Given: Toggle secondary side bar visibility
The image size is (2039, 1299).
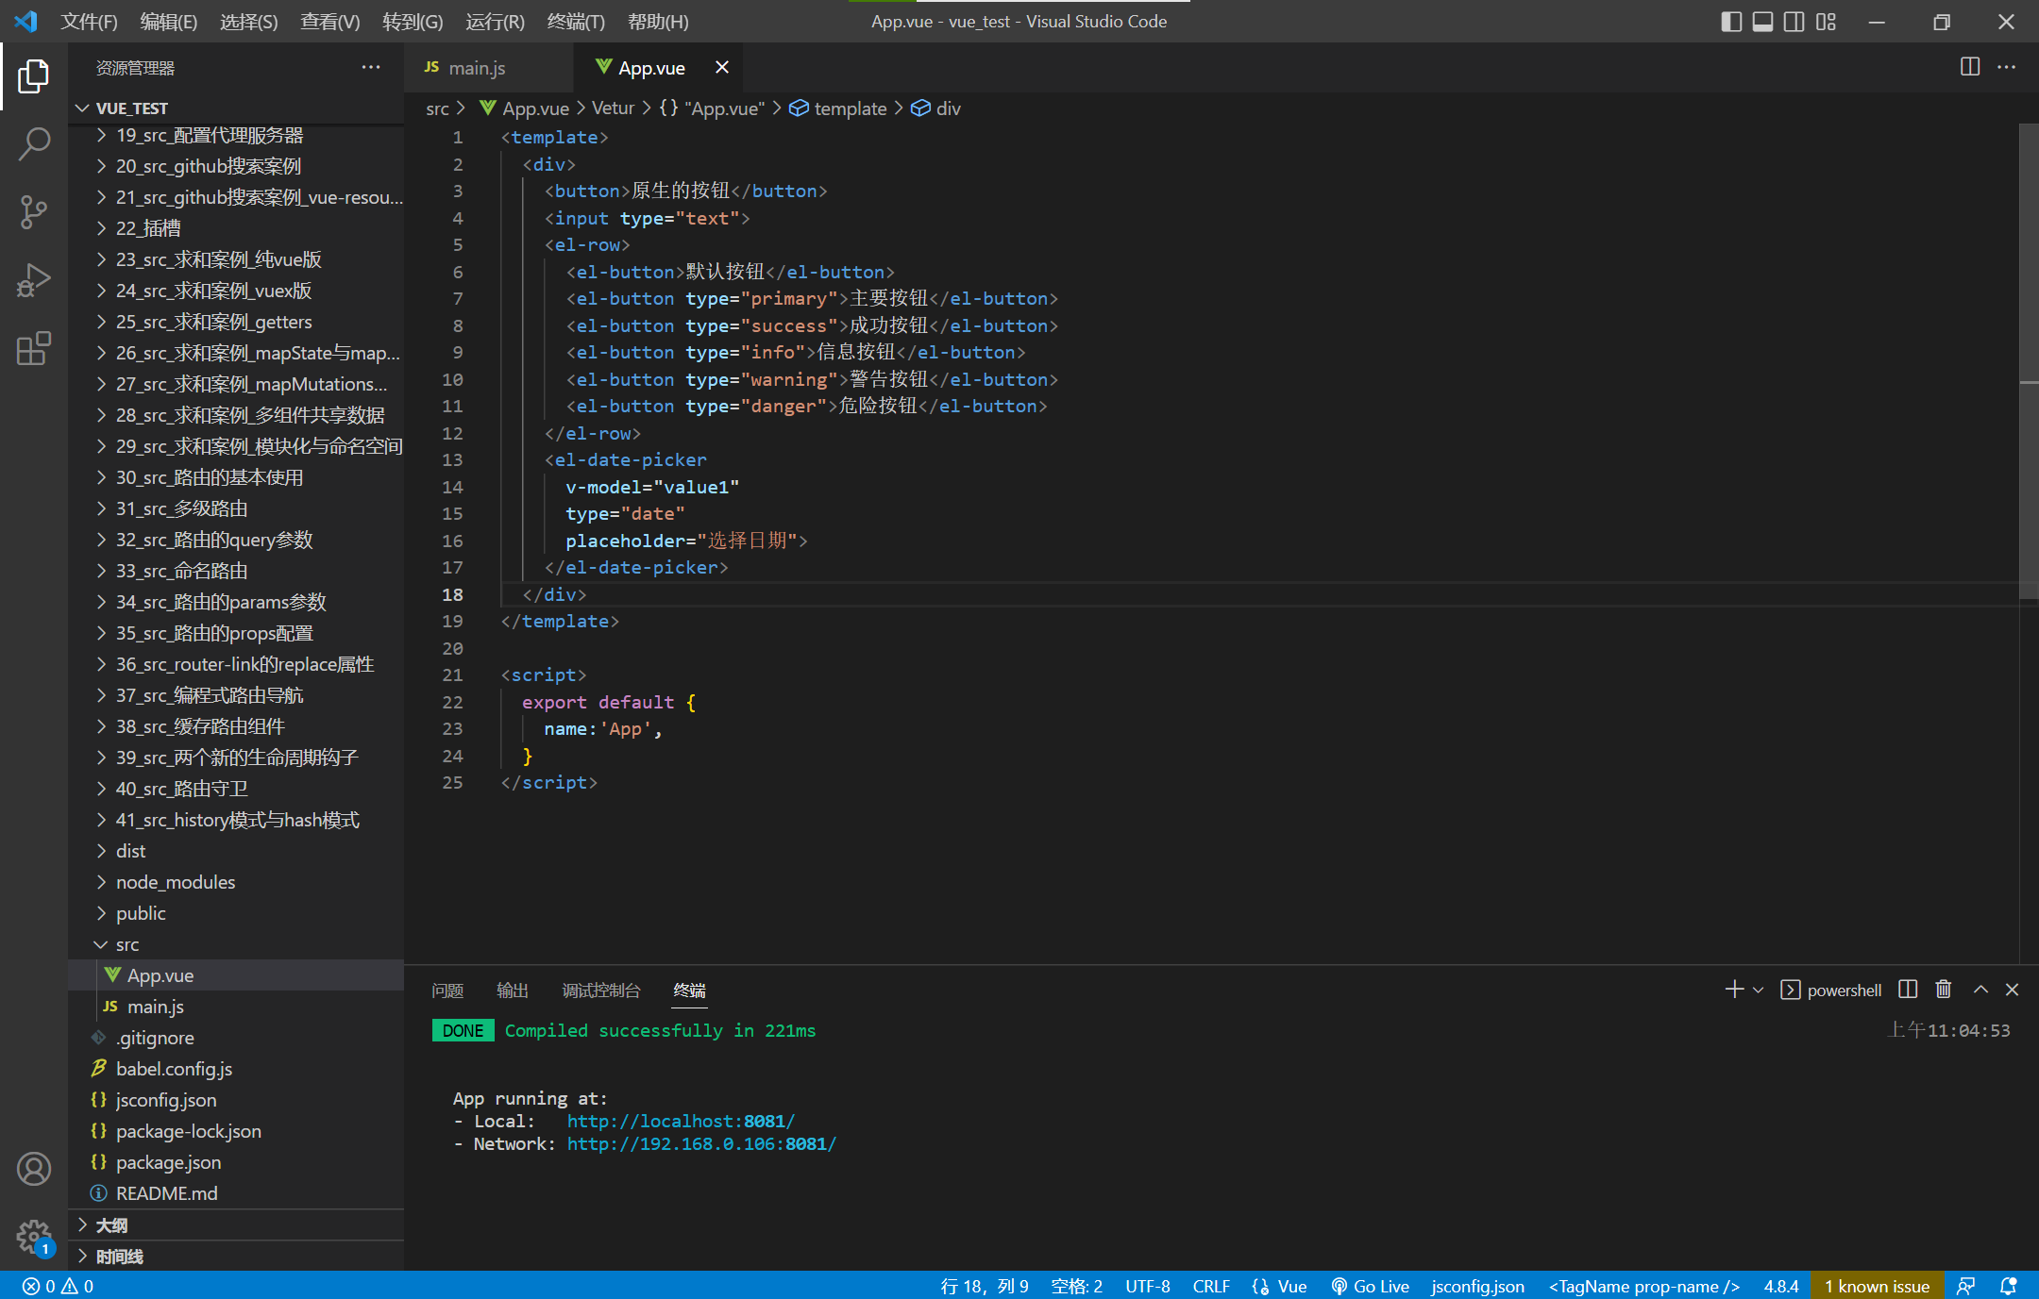Looking at the screenshot, I should [x=1795, y=21].
